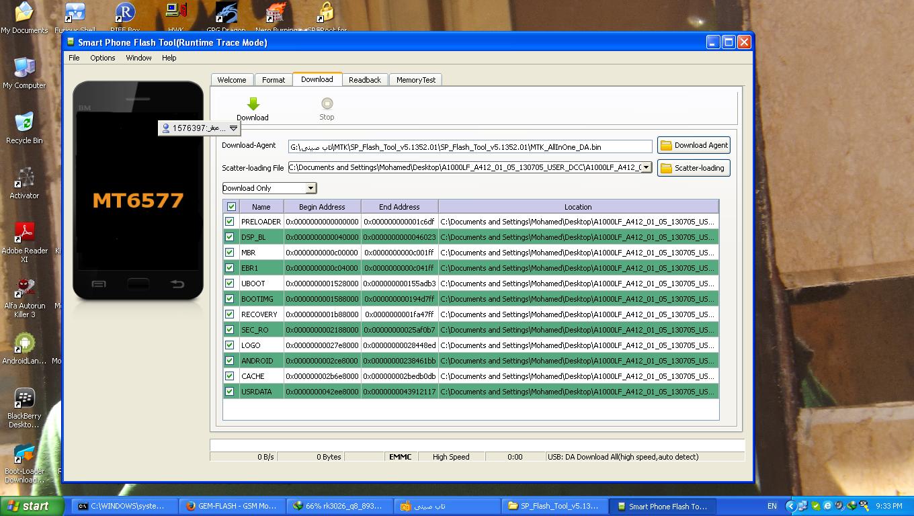Open the Windows start menu
Screen dimensions: 914x516
(x=32, y=506)
